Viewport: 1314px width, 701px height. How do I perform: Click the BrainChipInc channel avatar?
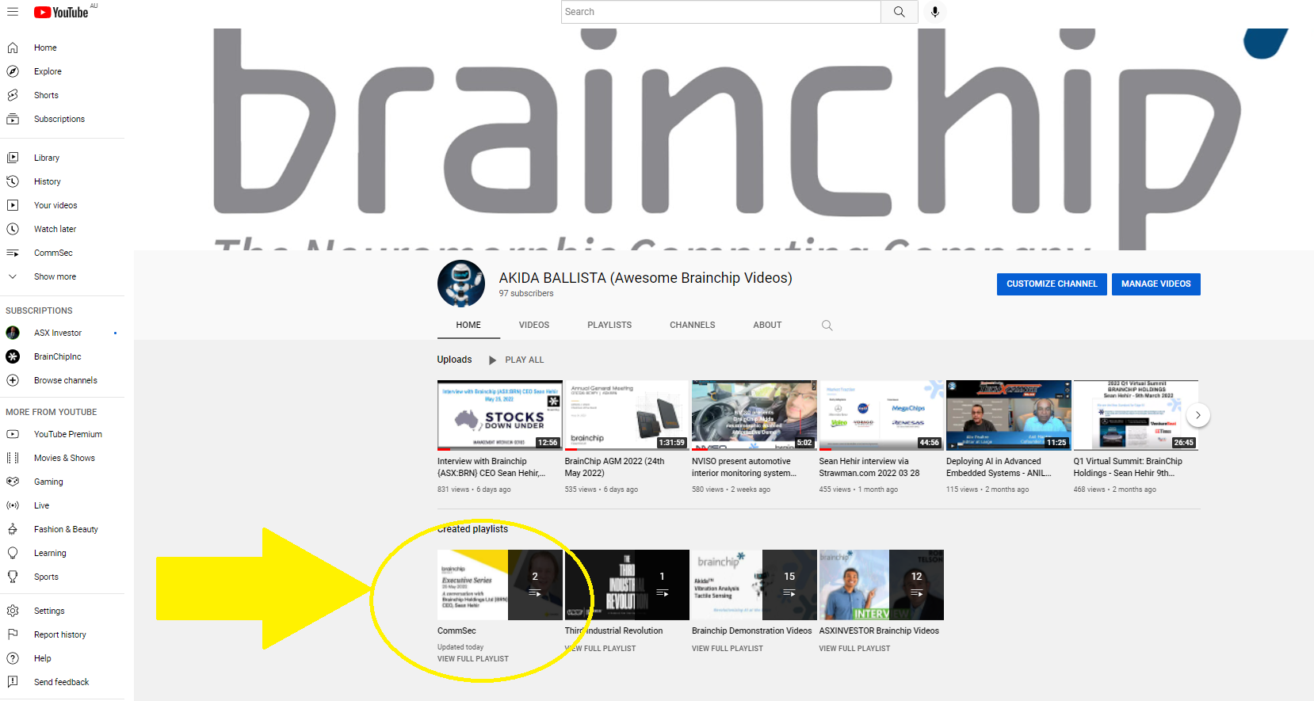[x=13, y=356]
